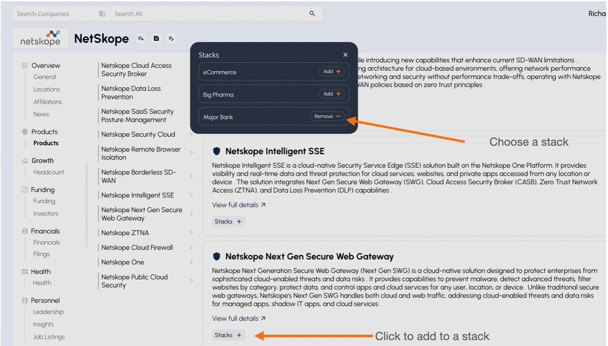Select Netskope Cloud Access Security Broker

click(x=137, y=70)
